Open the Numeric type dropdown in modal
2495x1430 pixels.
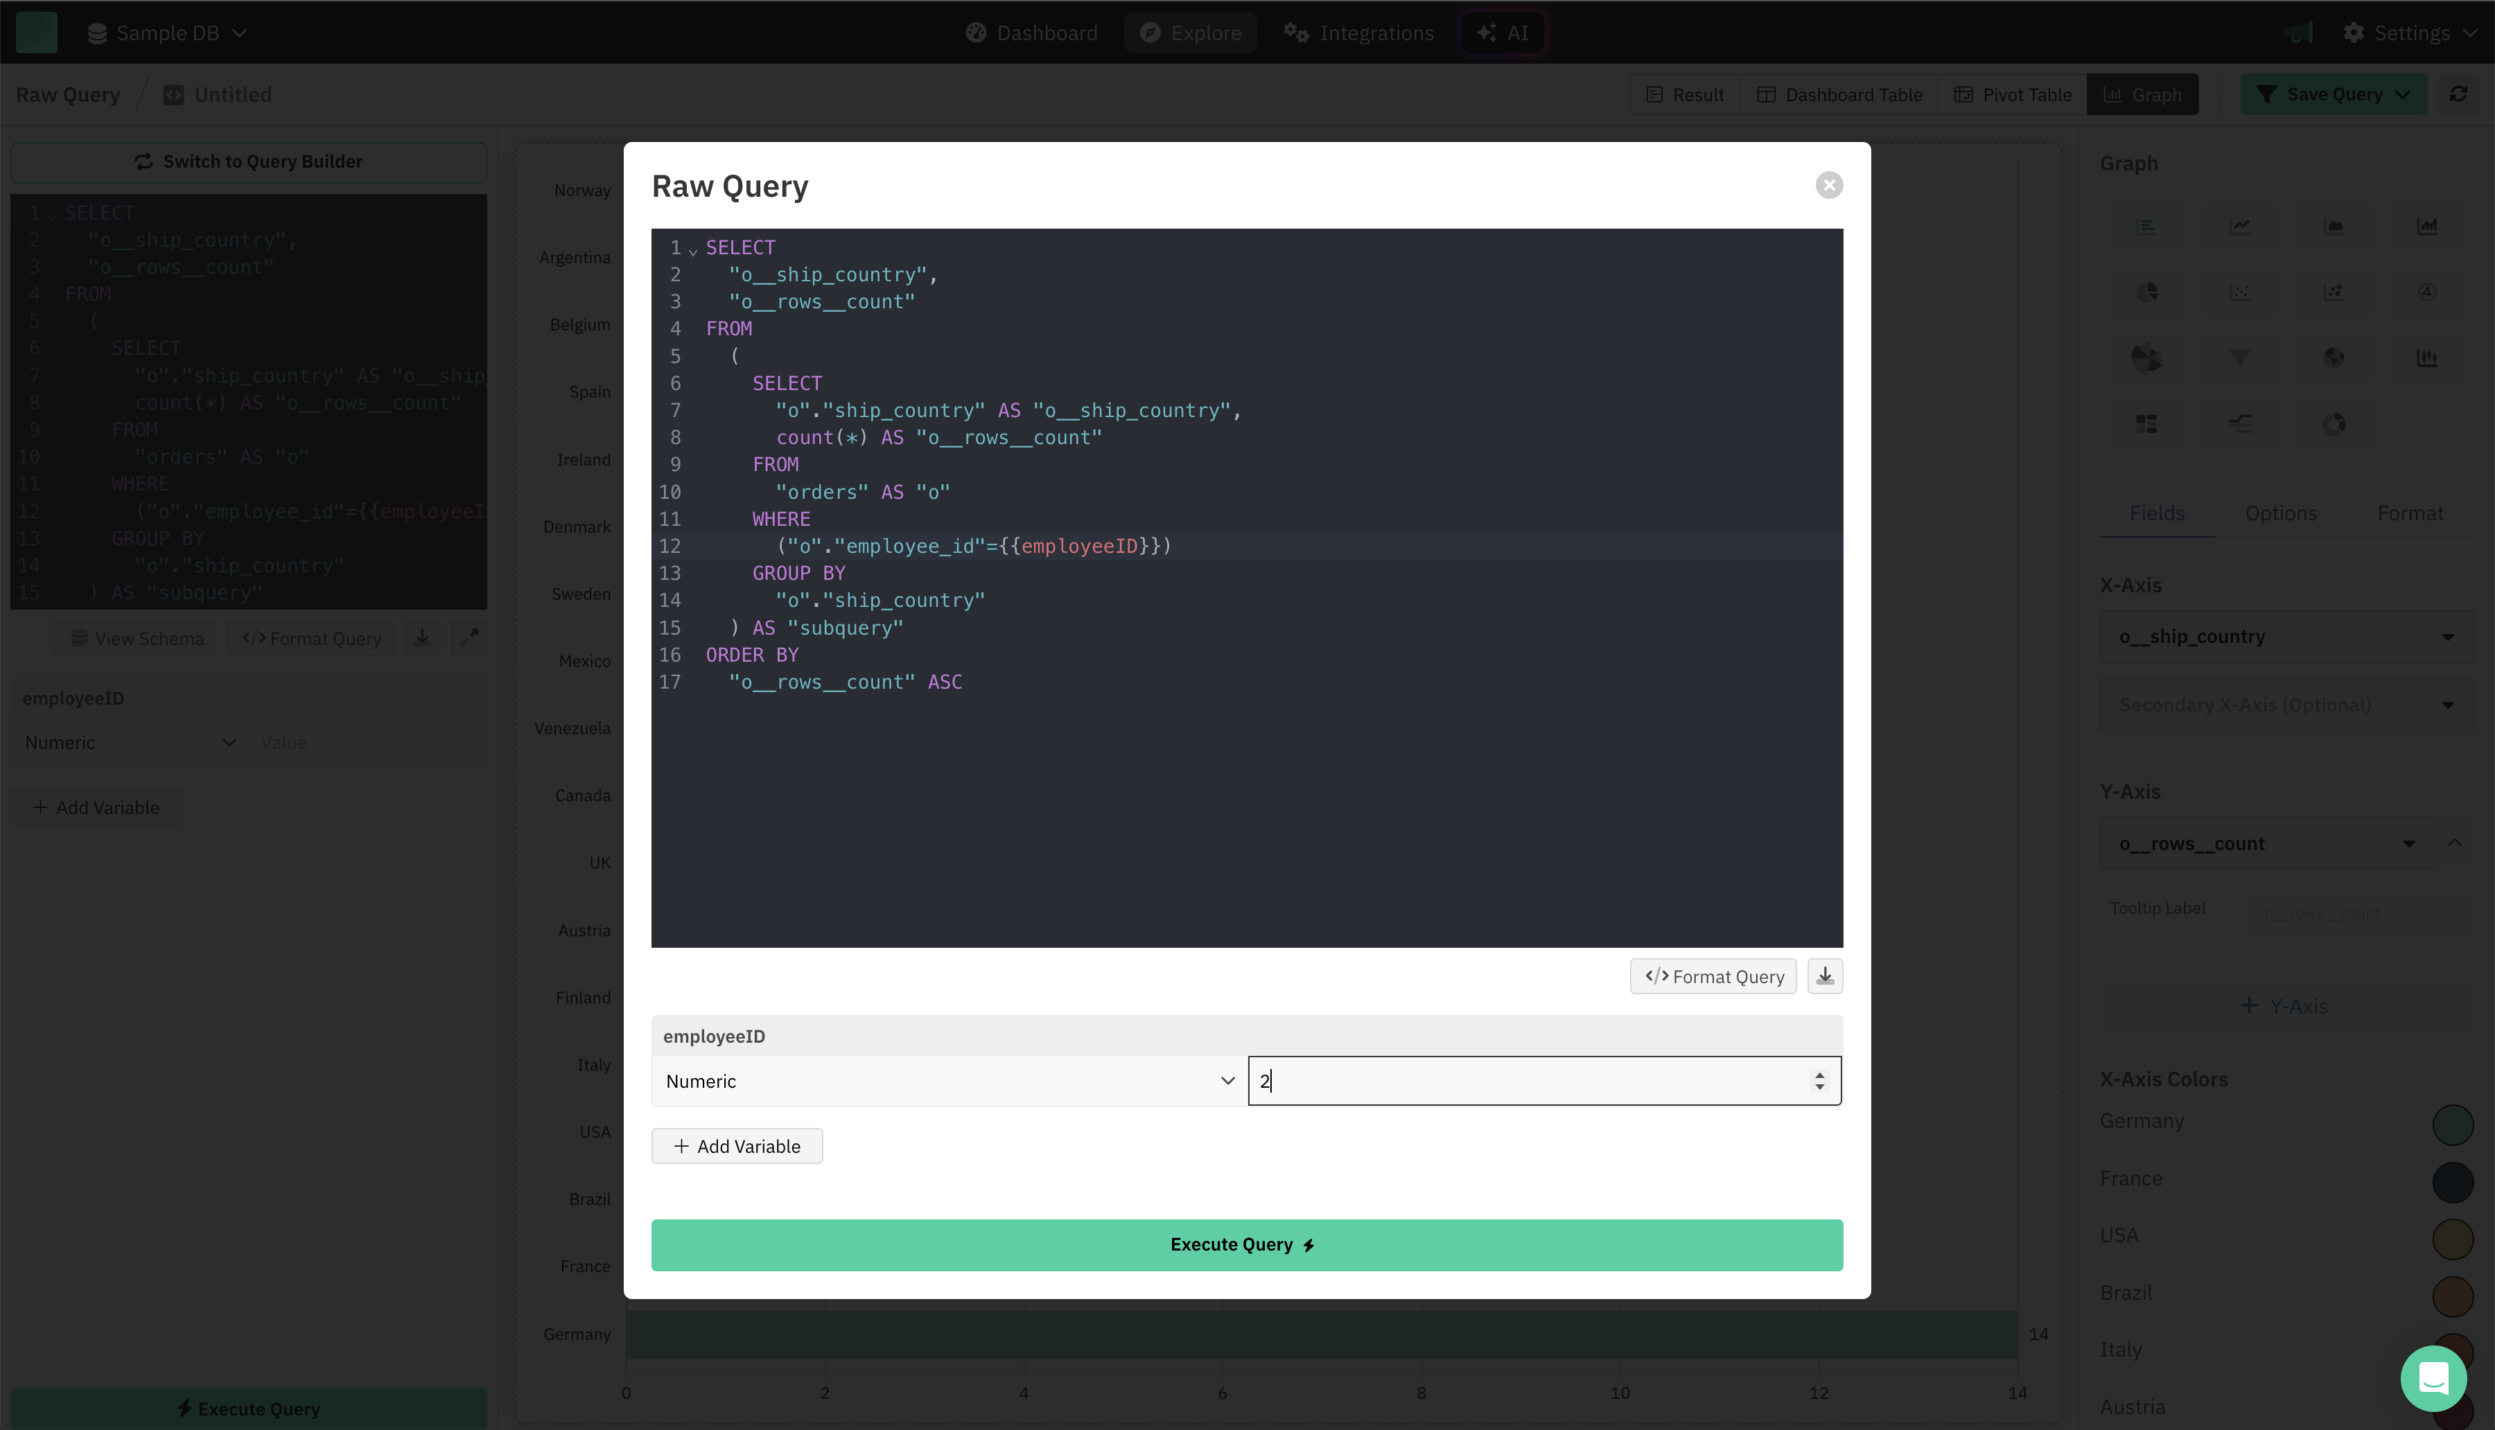949,1080
